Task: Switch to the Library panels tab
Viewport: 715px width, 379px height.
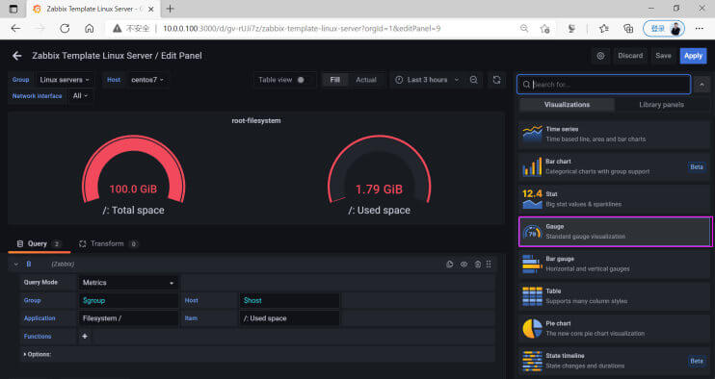Action: point(661,105)
